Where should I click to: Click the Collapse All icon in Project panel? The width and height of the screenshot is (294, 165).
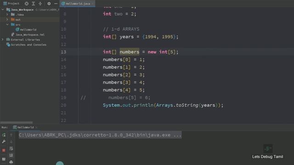(x=40, y=4)
